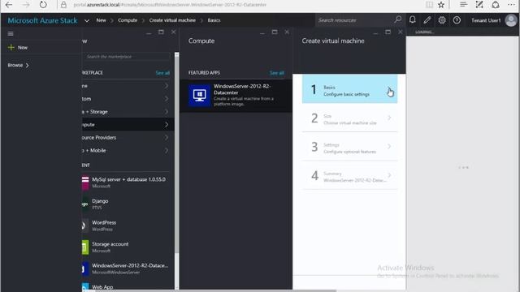Select Basics breadcrumb item
520x292 pixels.
(214, 20)
